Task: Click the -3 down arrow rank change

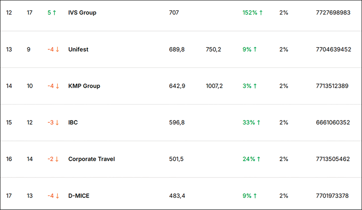Action: (53, 122)
